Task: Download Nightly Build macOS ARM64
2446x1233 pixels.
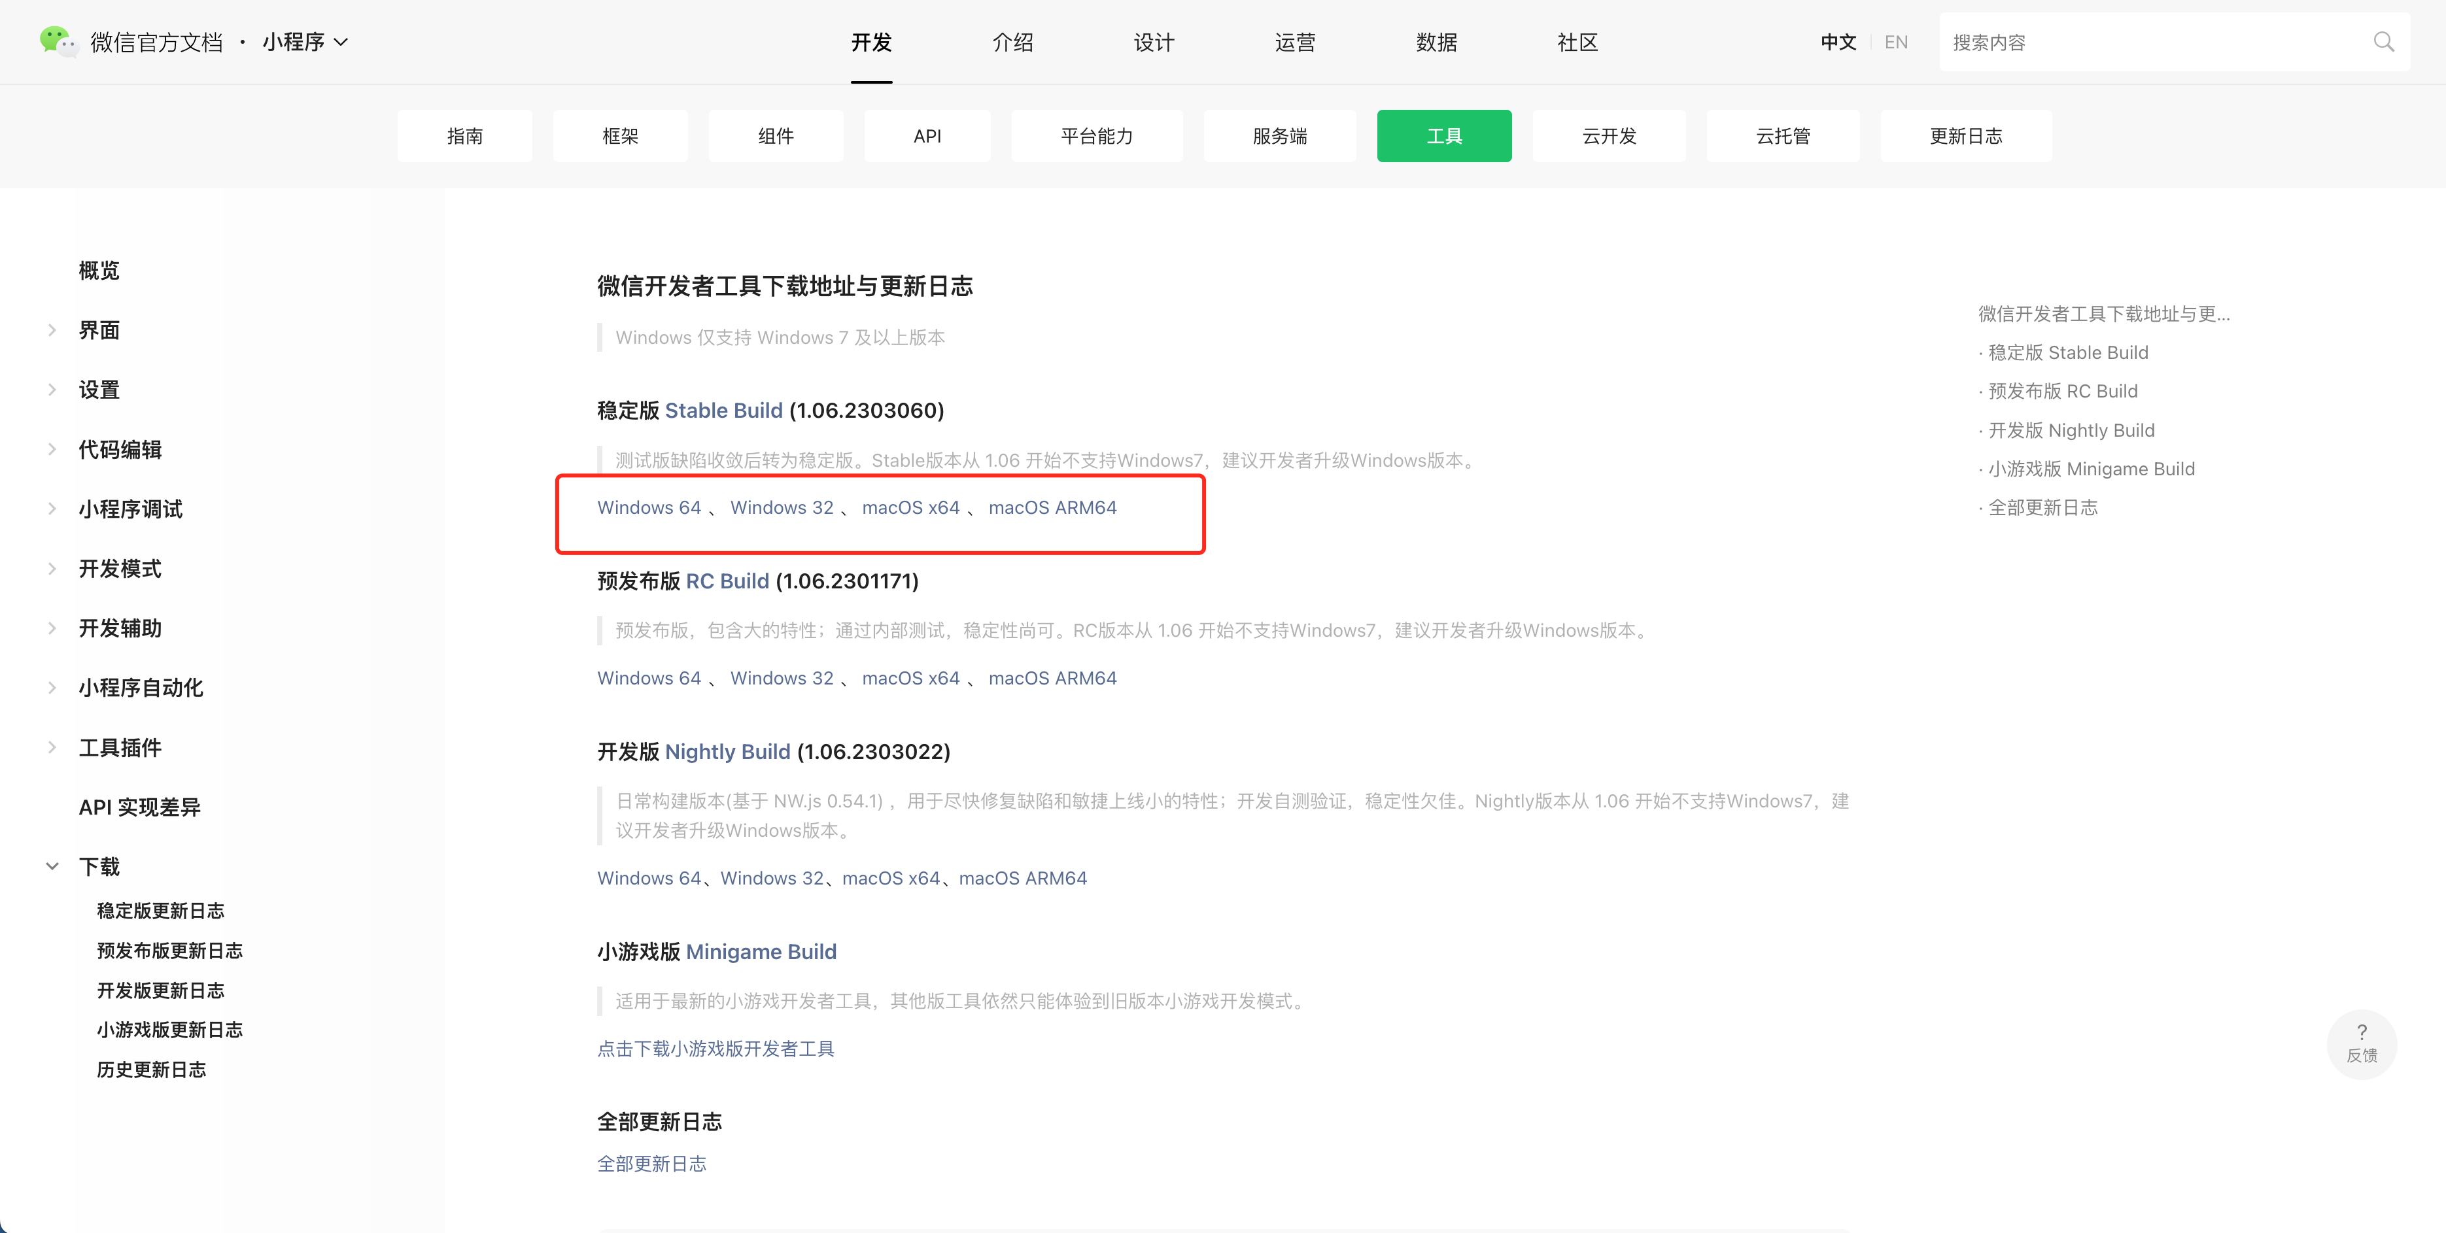Action: [x=1023, y=878]
